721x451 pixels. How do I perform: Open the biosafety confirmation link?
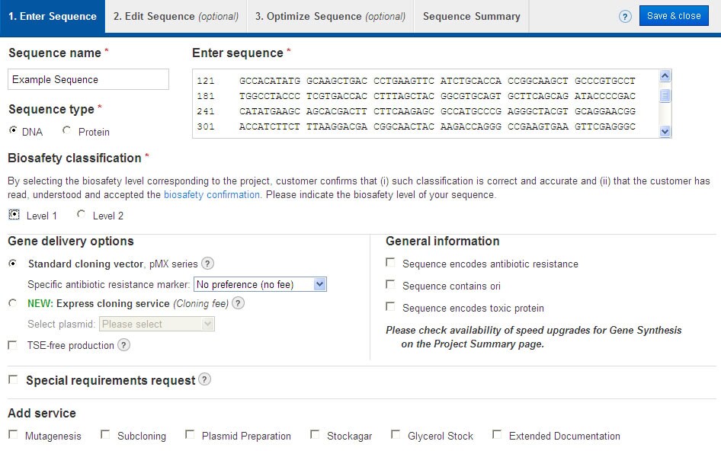click(x=211, y=194)
